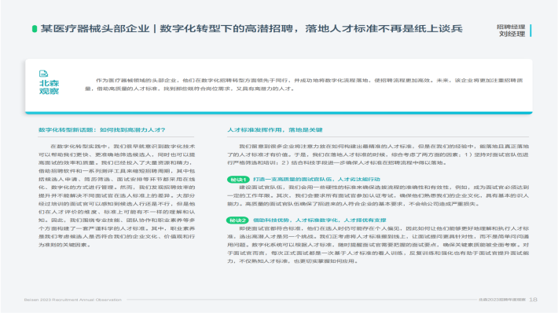
Task: Click the paragraph under 秘诀1 heading
Action: 378,195
